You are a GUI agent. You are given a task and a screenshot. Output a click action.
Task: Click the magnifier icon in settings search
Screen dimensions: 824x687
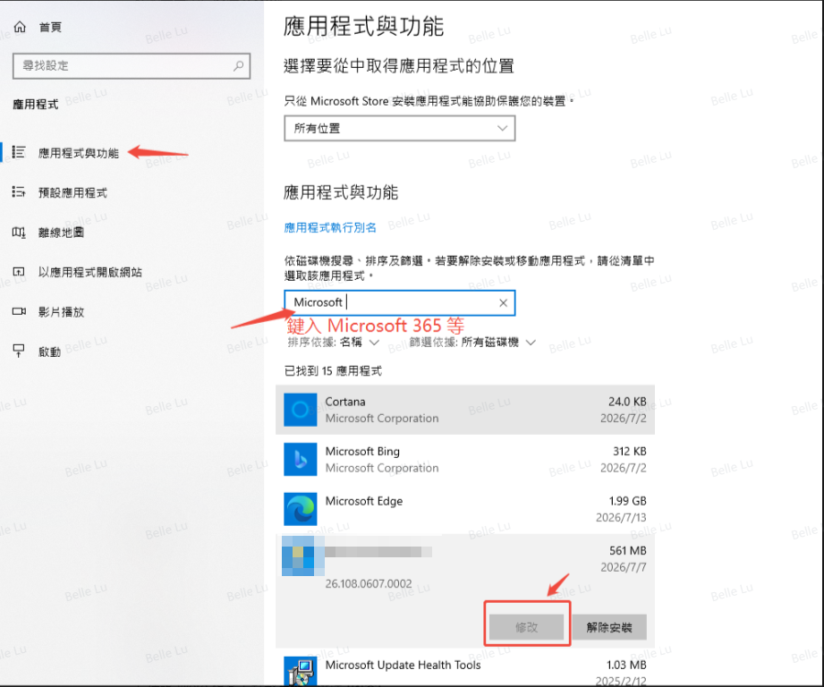tap(239, 66)
